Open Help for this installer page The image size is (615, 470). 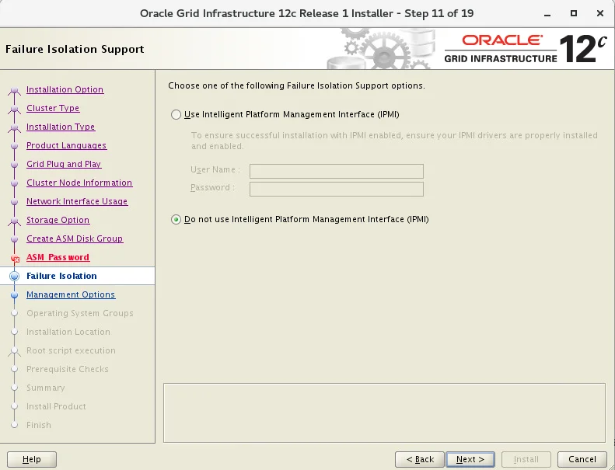click(32, 459)
